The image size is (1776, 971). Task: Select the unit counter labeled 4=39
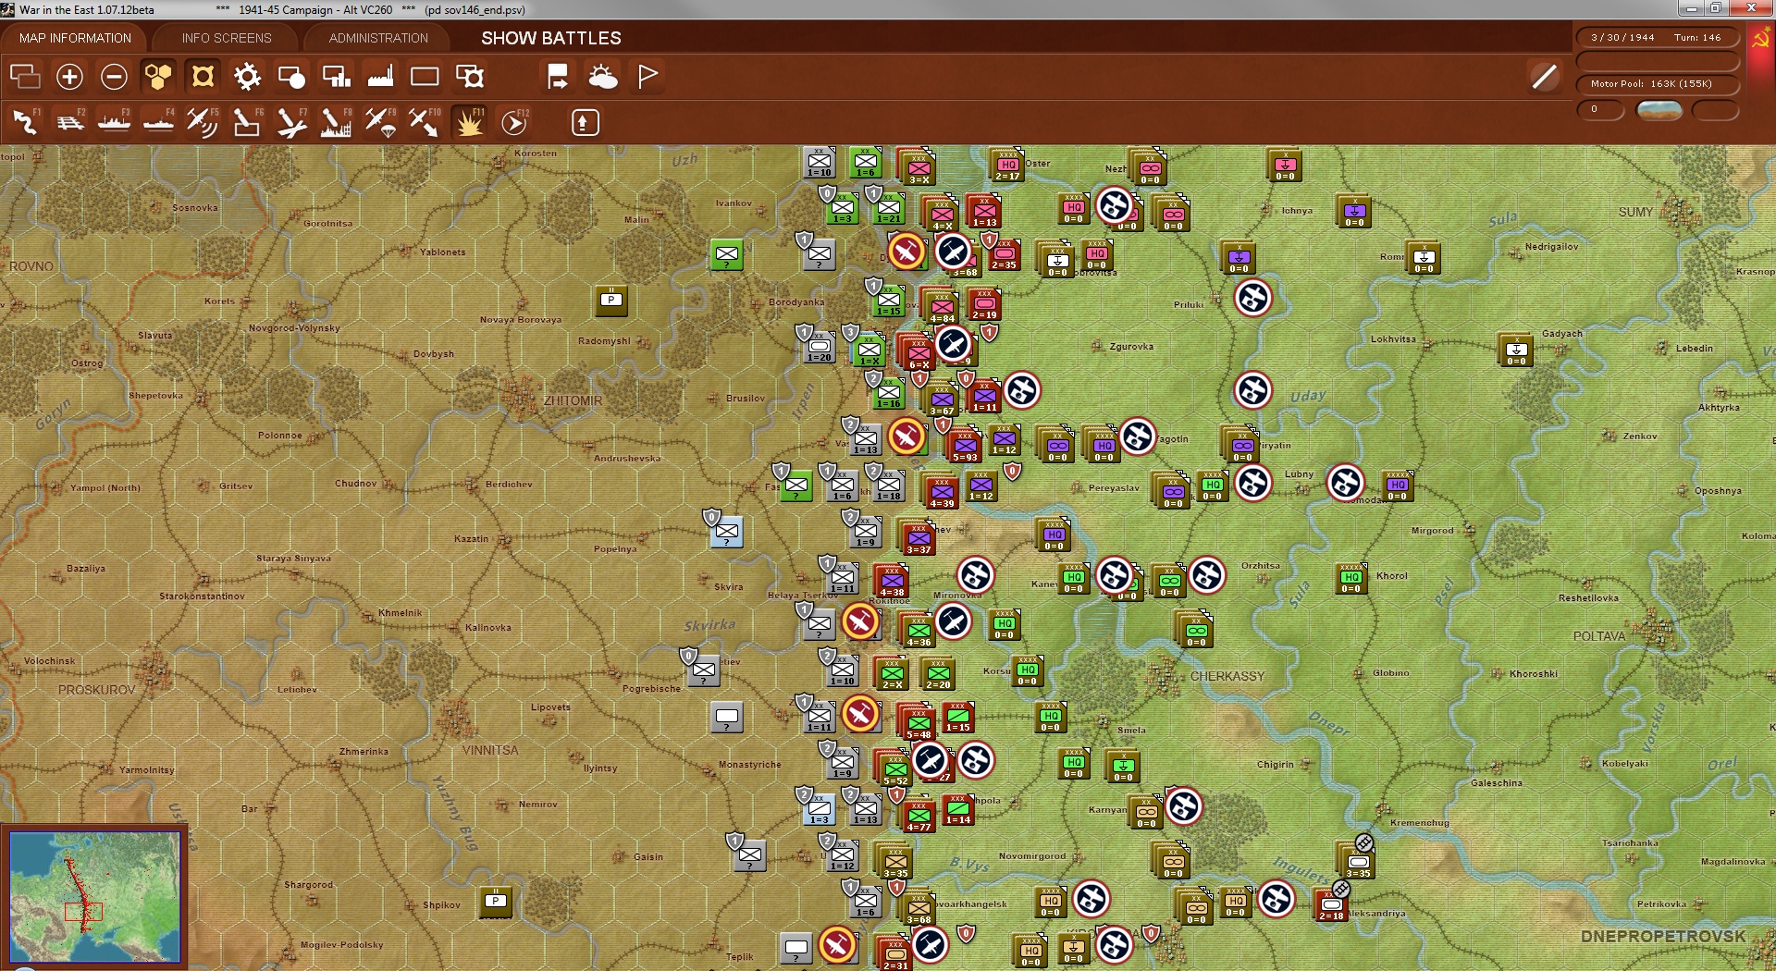pyautogui.click(x=942, y=491)
